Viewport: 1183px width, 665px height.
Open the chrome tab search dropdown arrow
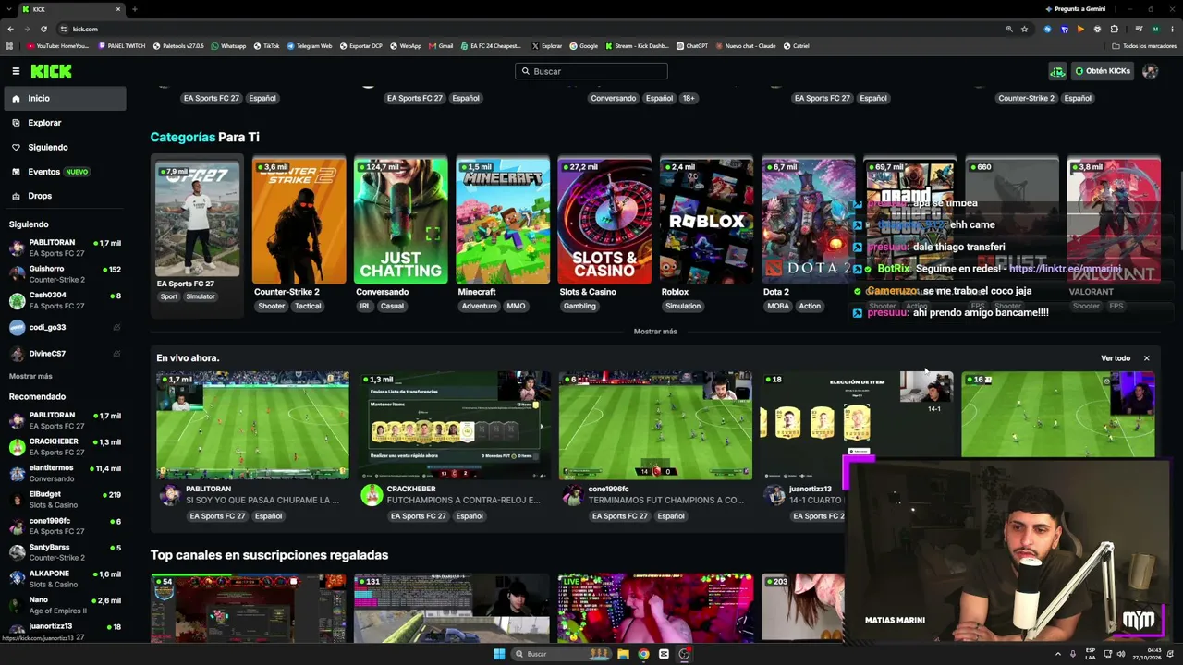(x=10, y=9)
